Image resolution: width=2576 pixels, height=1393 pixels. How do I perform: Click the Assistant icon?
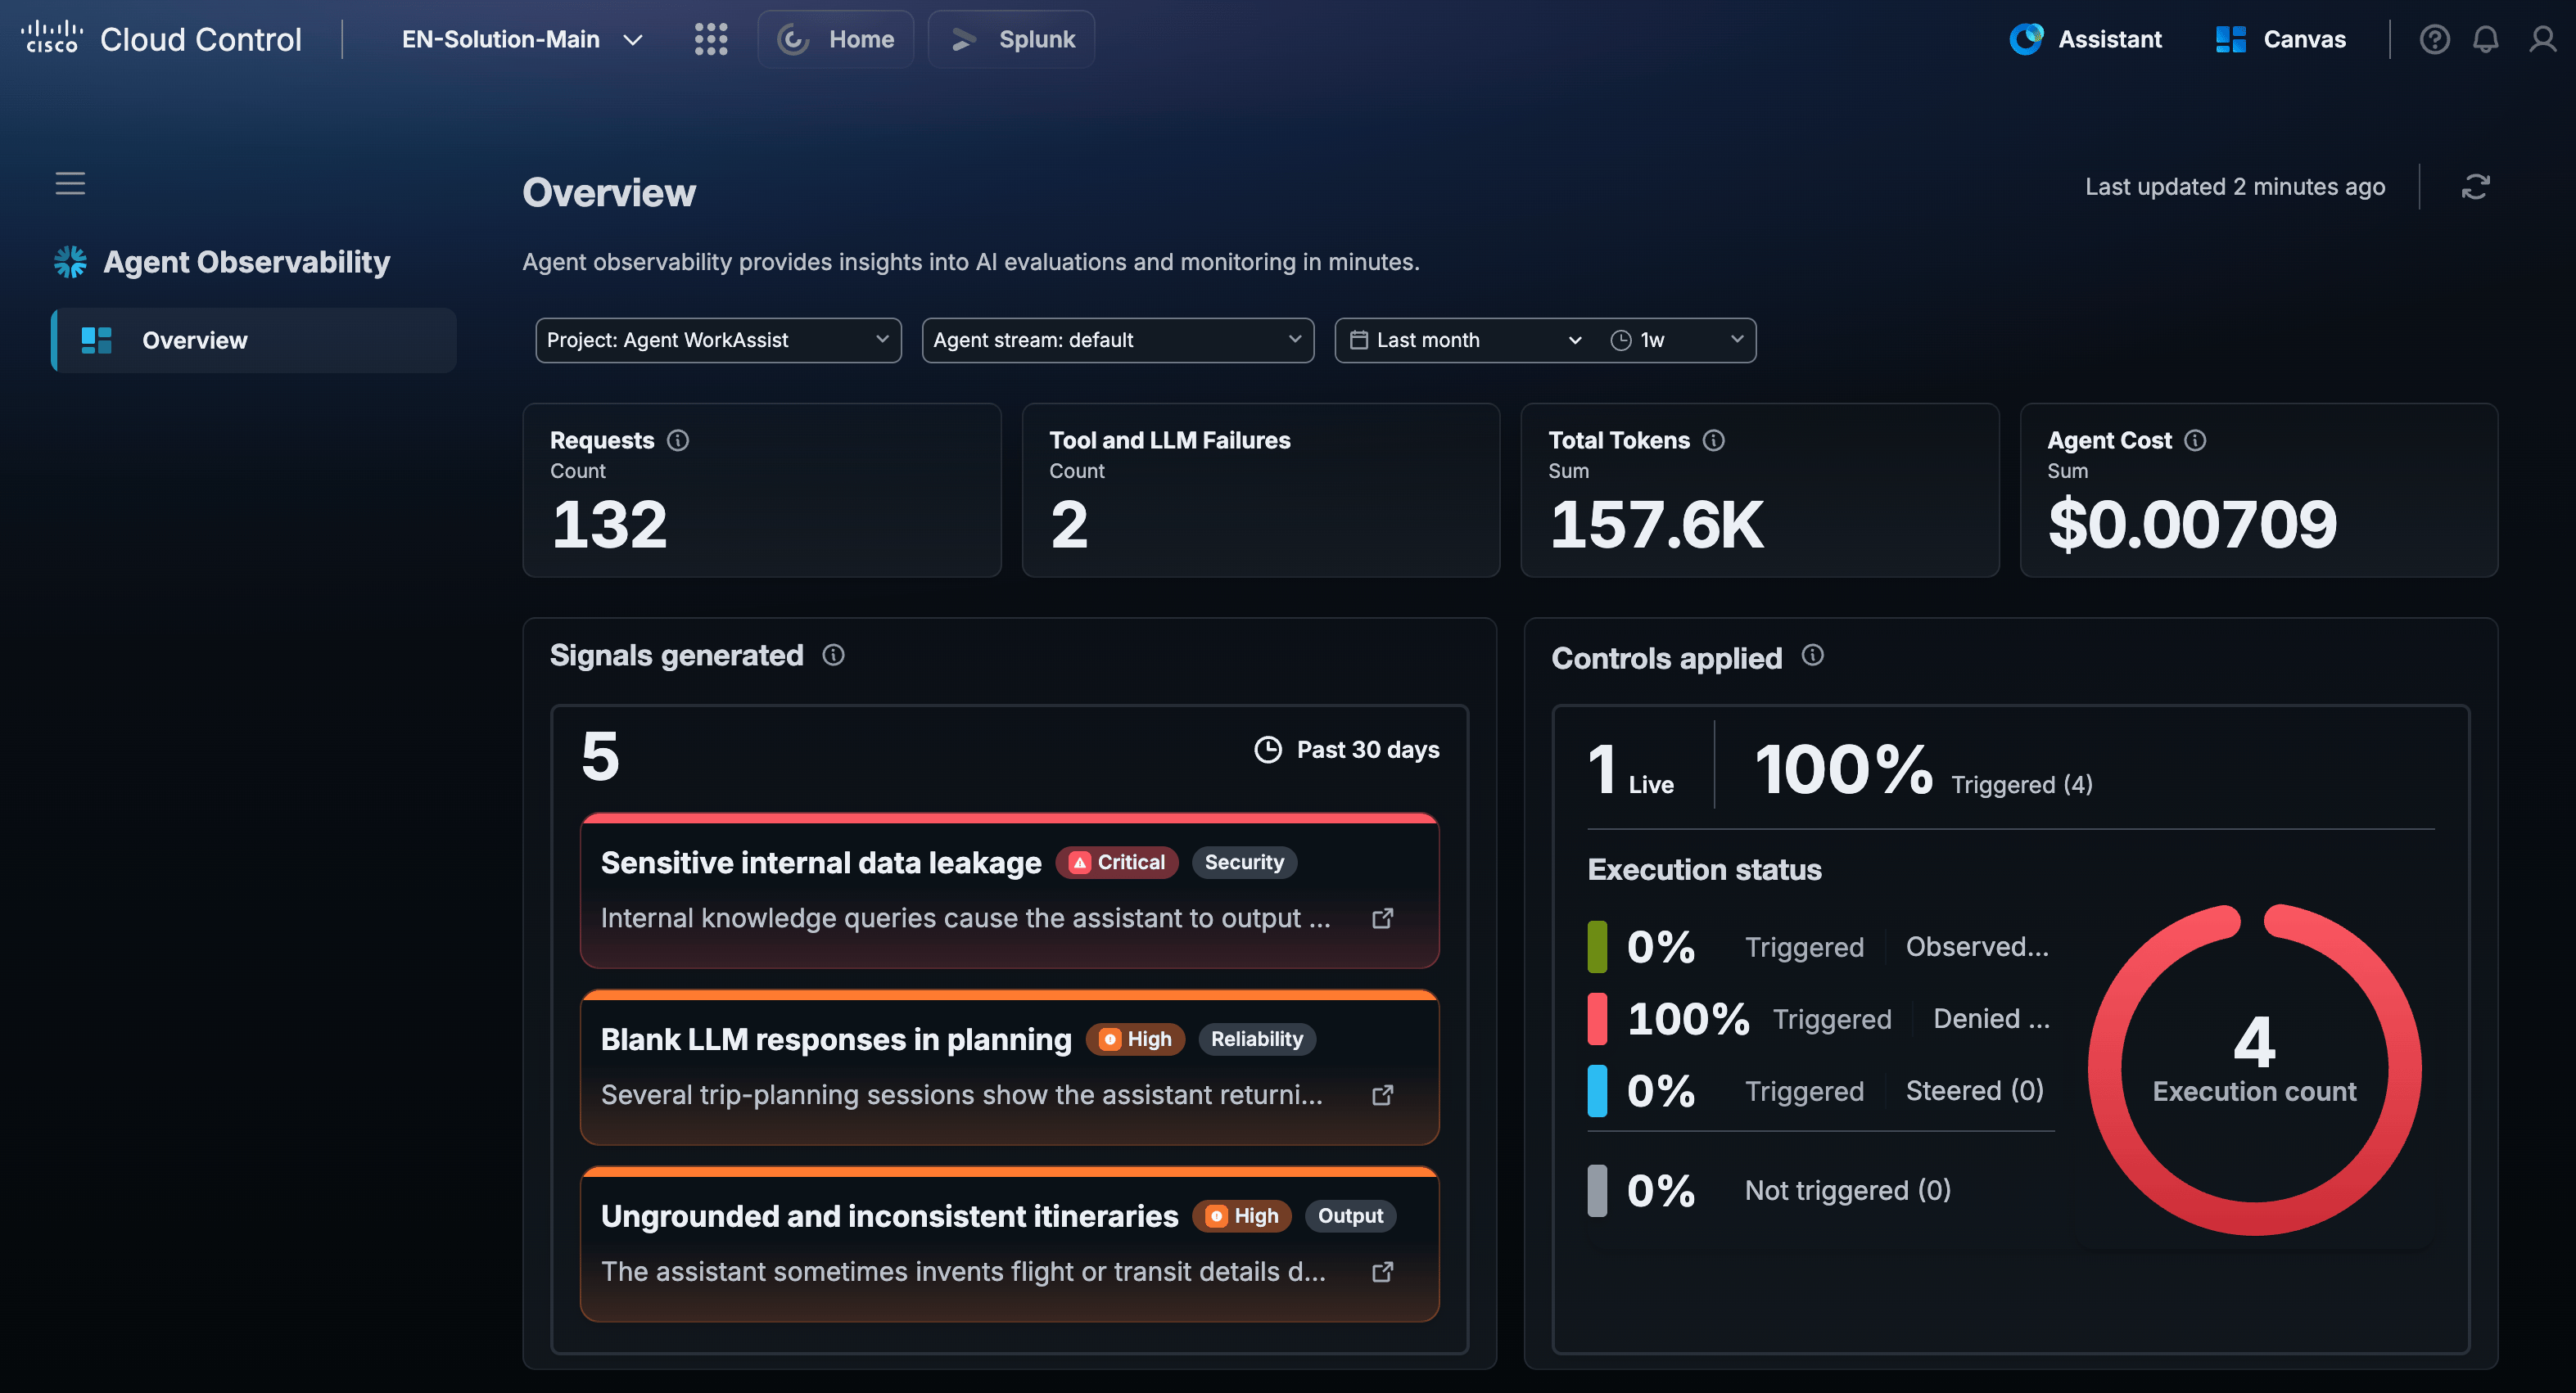pyautogui.click(x=2026, y=39)
